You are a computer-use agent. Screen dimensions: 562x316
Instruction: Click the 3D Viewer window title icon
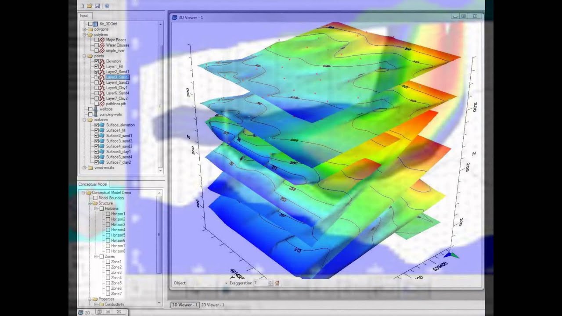pos(174,17)
